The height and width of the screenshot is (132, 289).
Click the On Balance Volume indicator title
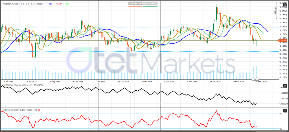(17, 85)
